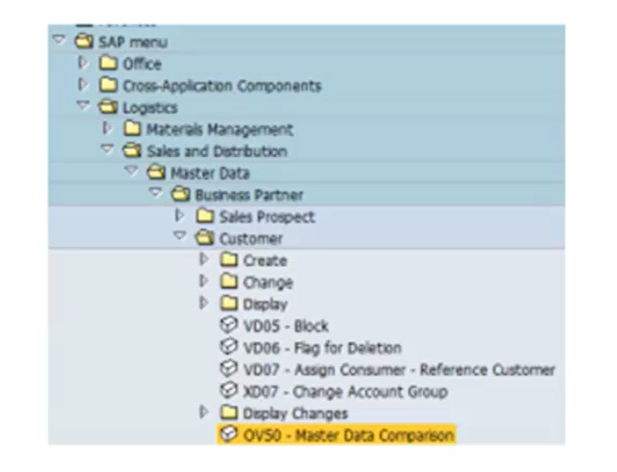This screenshot has height=472, width=617.
Task: Click Cross-Application Components folder icon
Action: coord(108,84)
